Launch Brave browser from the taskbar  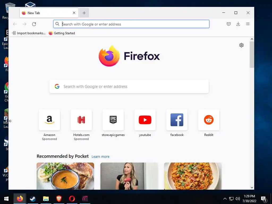coord(59,199)
